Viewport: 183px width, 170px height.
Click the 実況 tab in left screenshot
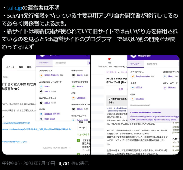tap(29, 67)
